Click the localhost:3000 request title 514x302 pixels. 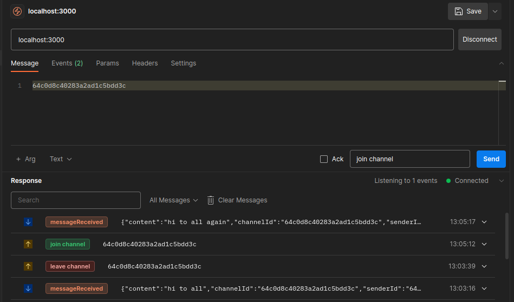point(52,11)
